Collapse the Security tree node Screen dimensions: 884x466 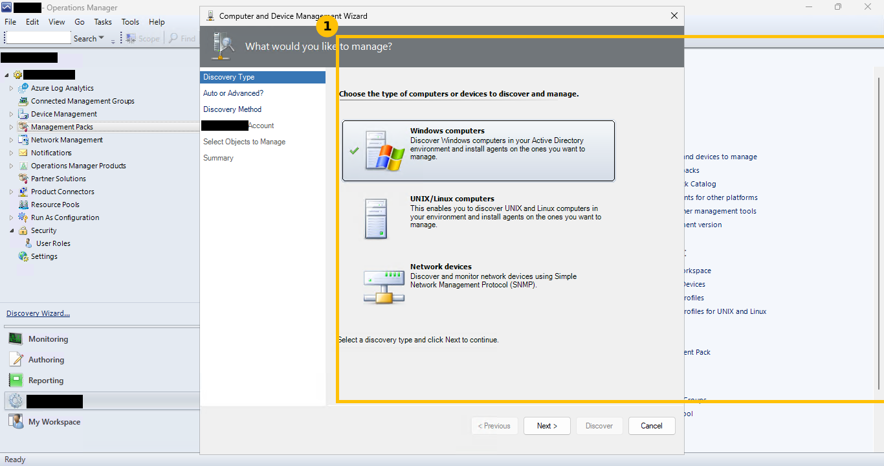point(11,230)
